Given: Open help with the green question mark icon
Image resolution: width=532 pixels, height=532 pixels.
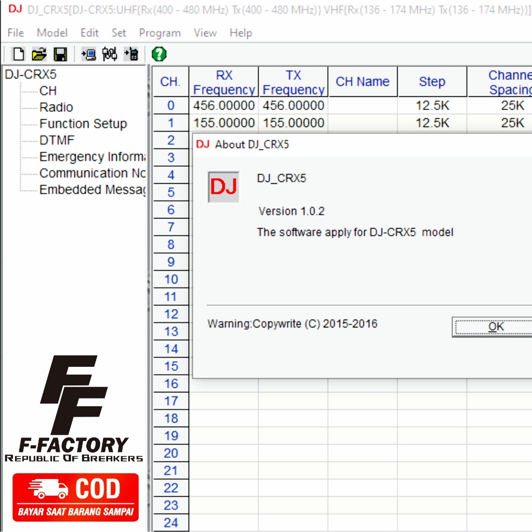Looking at the screenshot, I should coord(159,55).
